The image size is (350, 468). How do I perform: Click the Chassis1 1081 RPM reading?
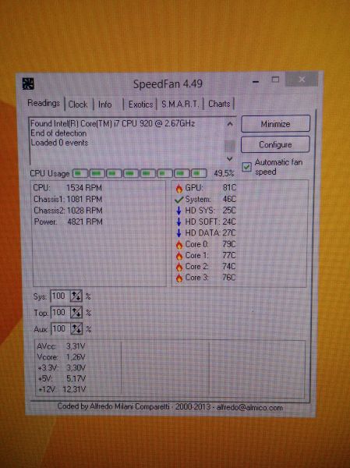pyautogui.click(x=68, y=199)
